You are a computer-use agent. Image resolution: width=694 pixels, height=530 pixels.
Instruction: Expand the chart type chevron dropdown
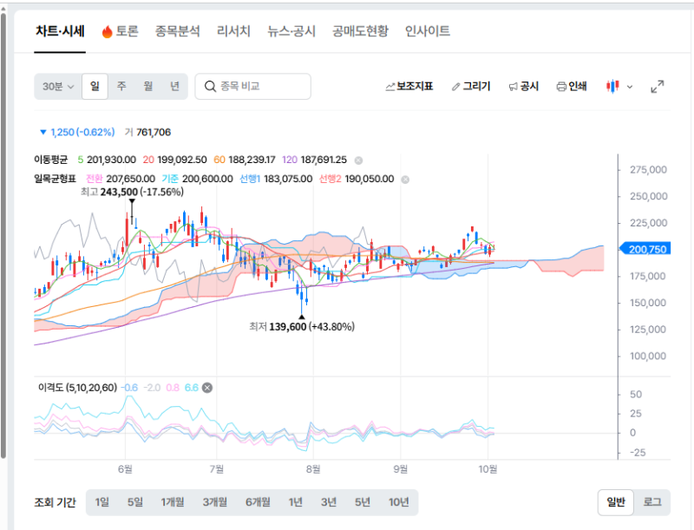click(630, 87)
